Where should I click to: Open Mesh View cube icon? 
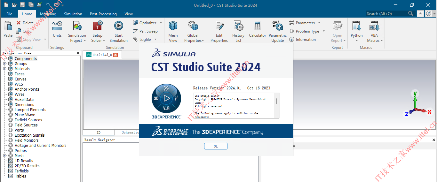(173, 26)
